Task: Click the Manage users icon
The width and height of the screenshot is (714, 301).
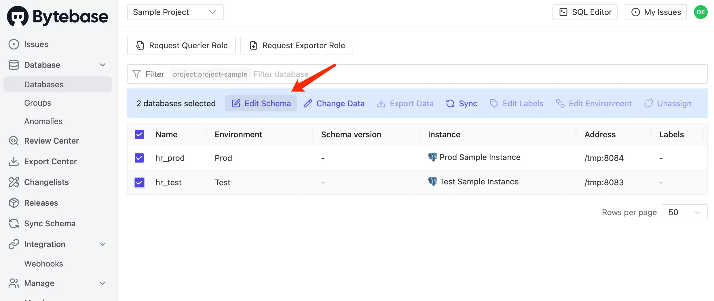Action: 14,283
